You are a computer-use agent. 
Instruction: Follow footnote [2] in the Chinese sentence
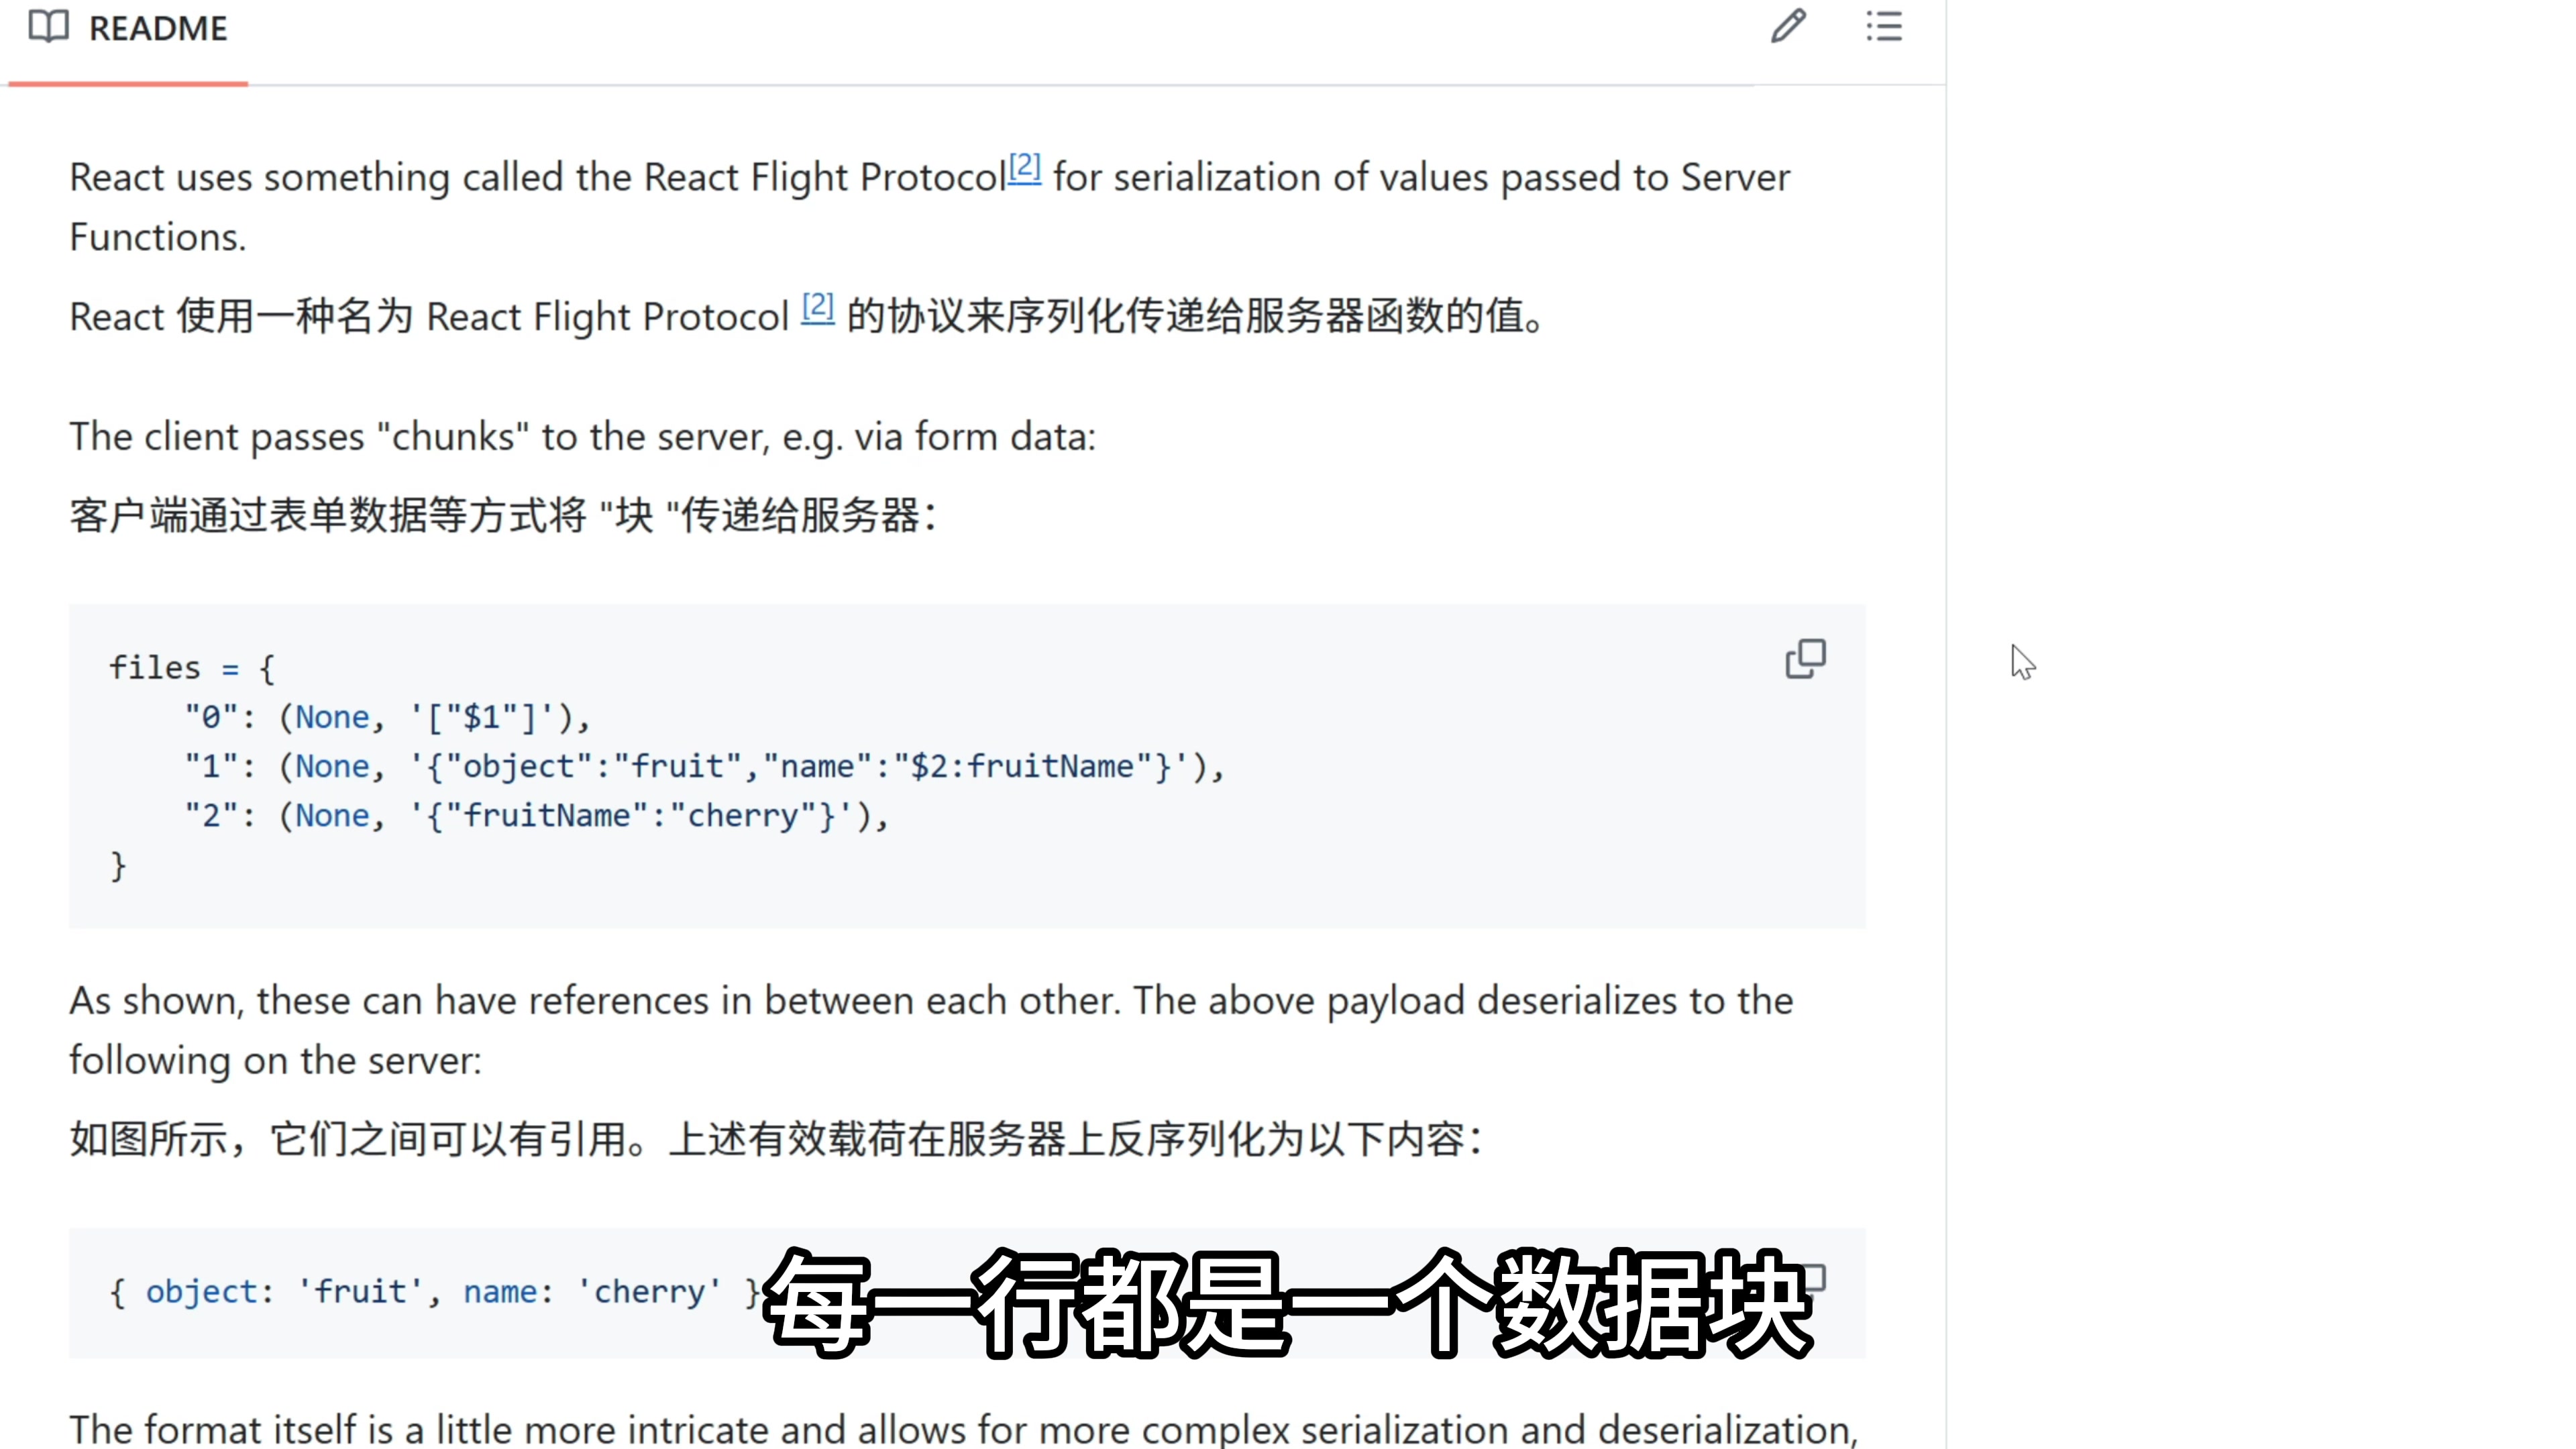(x=817, y=306)
